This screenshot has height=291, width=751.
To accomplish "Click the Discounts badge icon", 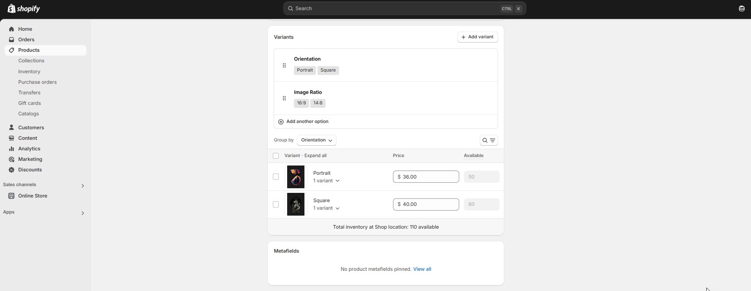I will click(x=11, y=170).
